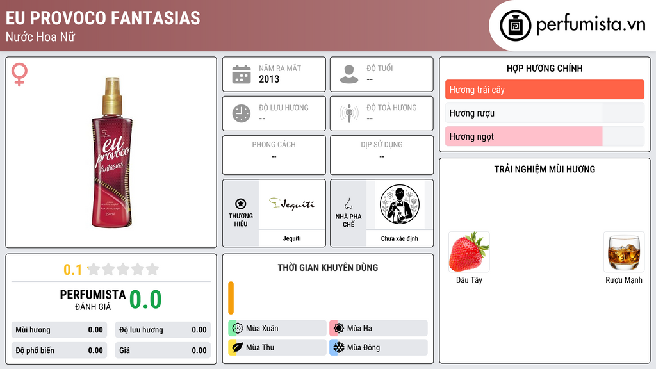Click the Chưa xác định perfumer label
Image resolution: width=656 pixels, height=369 pixels.
(x=400, y=238)
